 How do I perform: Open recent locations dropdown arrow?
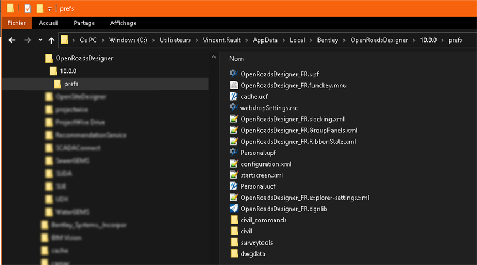(x=40, y=40)
